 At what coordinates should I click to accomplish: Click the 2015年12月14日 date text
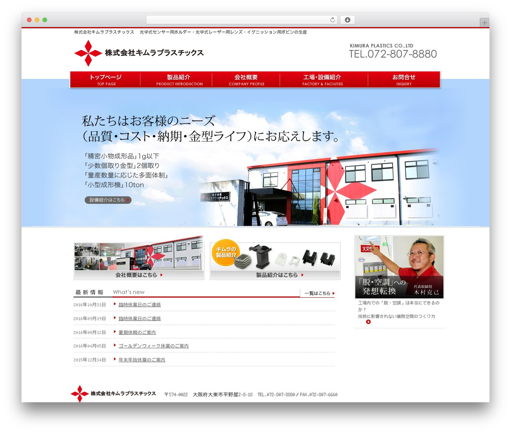pyautogui.click(x=90, y=360)
